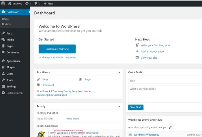Click the Twenty Seventeen theme link
The width and height of the screenshot is (202, 137).
coord(73,91)
